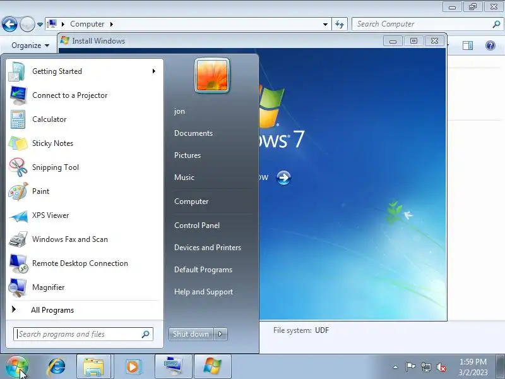Click the Search programs and files field
The height and width of the screenshot is (379, 505).
83,334
